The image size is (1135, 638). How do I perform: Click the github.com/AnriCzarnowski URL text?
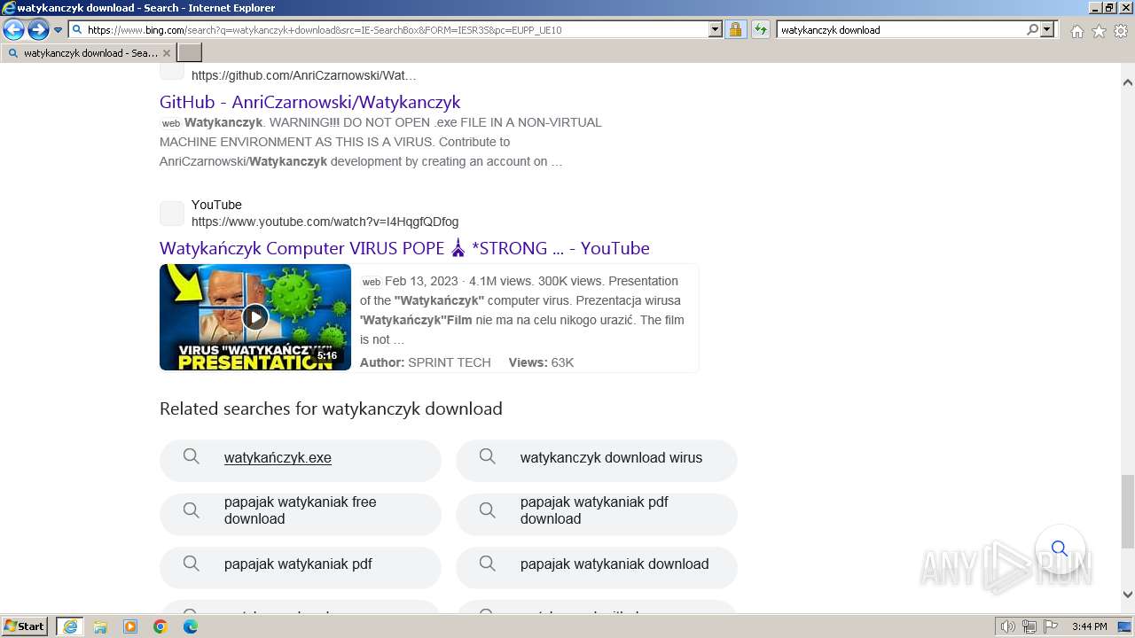click(x=303, y=75)
